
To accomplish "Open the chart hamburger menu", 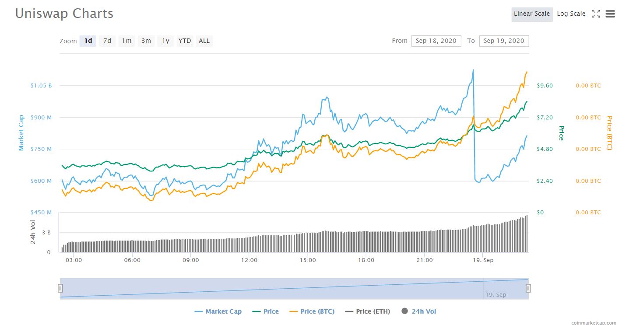I will tap(610, 14).
